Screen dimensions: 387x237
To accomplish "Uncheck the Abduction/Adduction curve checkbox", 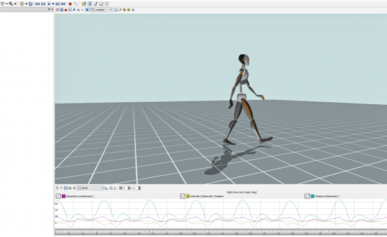I will (x=58, y=196).
